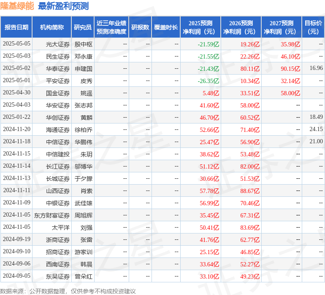This screenshot has height=295, width=325.
Task: Click the 目标价 column header
Action: [x=313, y=27]
